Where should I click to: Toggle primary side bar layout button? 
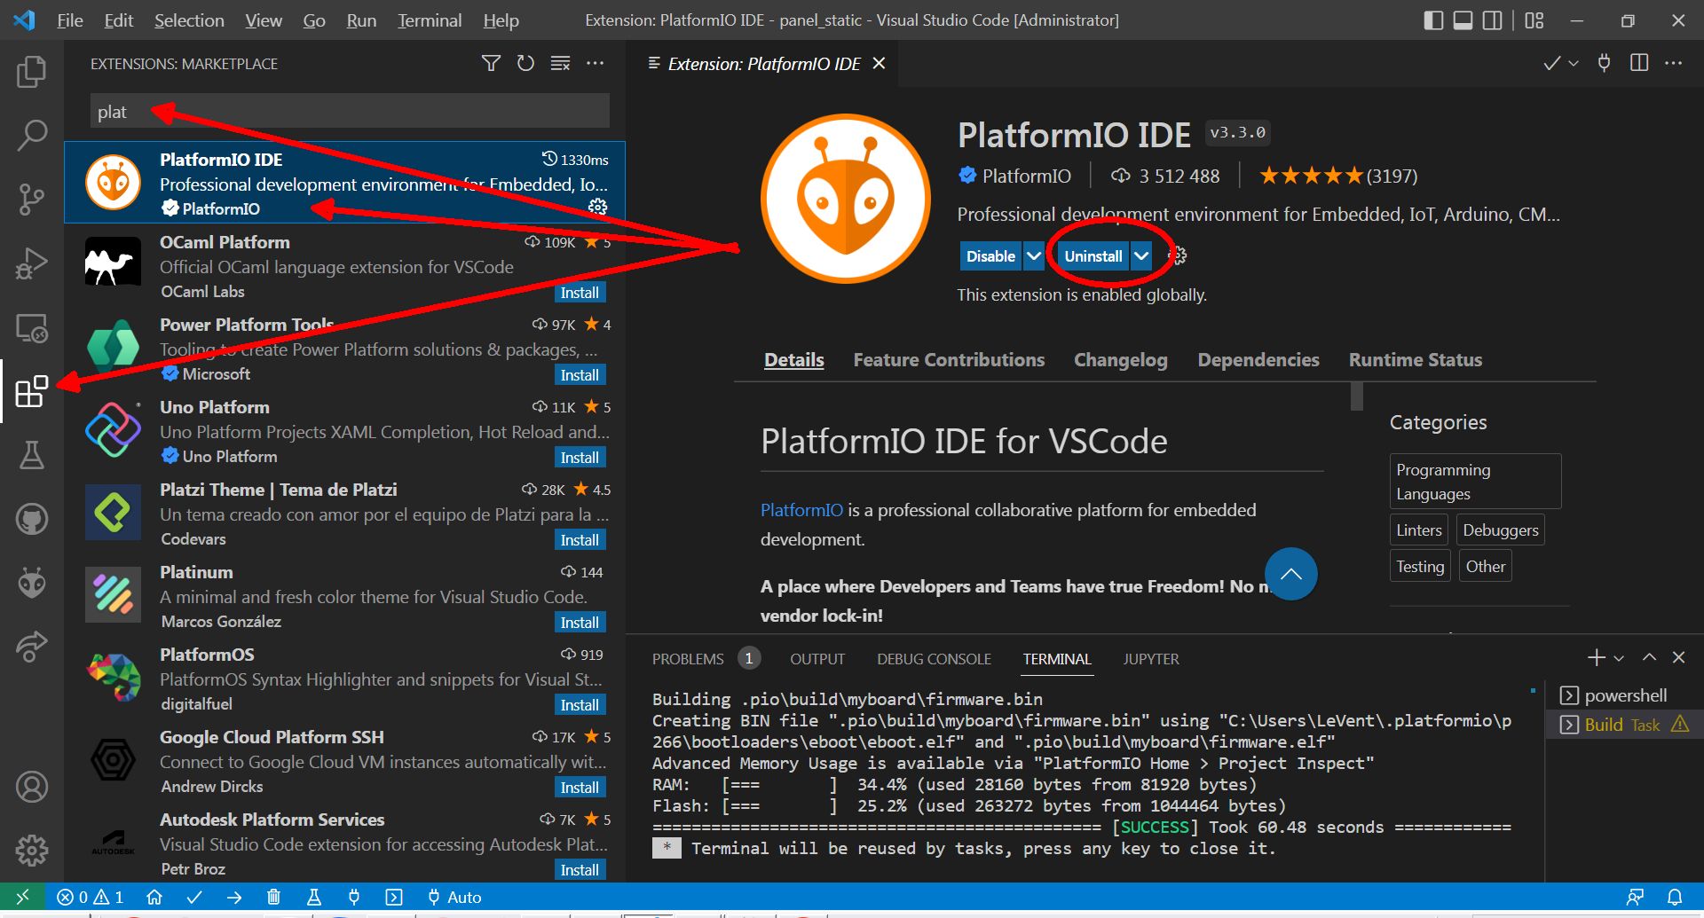pos(1433,20)
